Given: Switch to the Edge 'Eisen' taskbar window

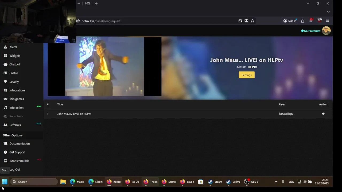Looking at the screenshot, I should pyautogui.click(x=95, y=182).
